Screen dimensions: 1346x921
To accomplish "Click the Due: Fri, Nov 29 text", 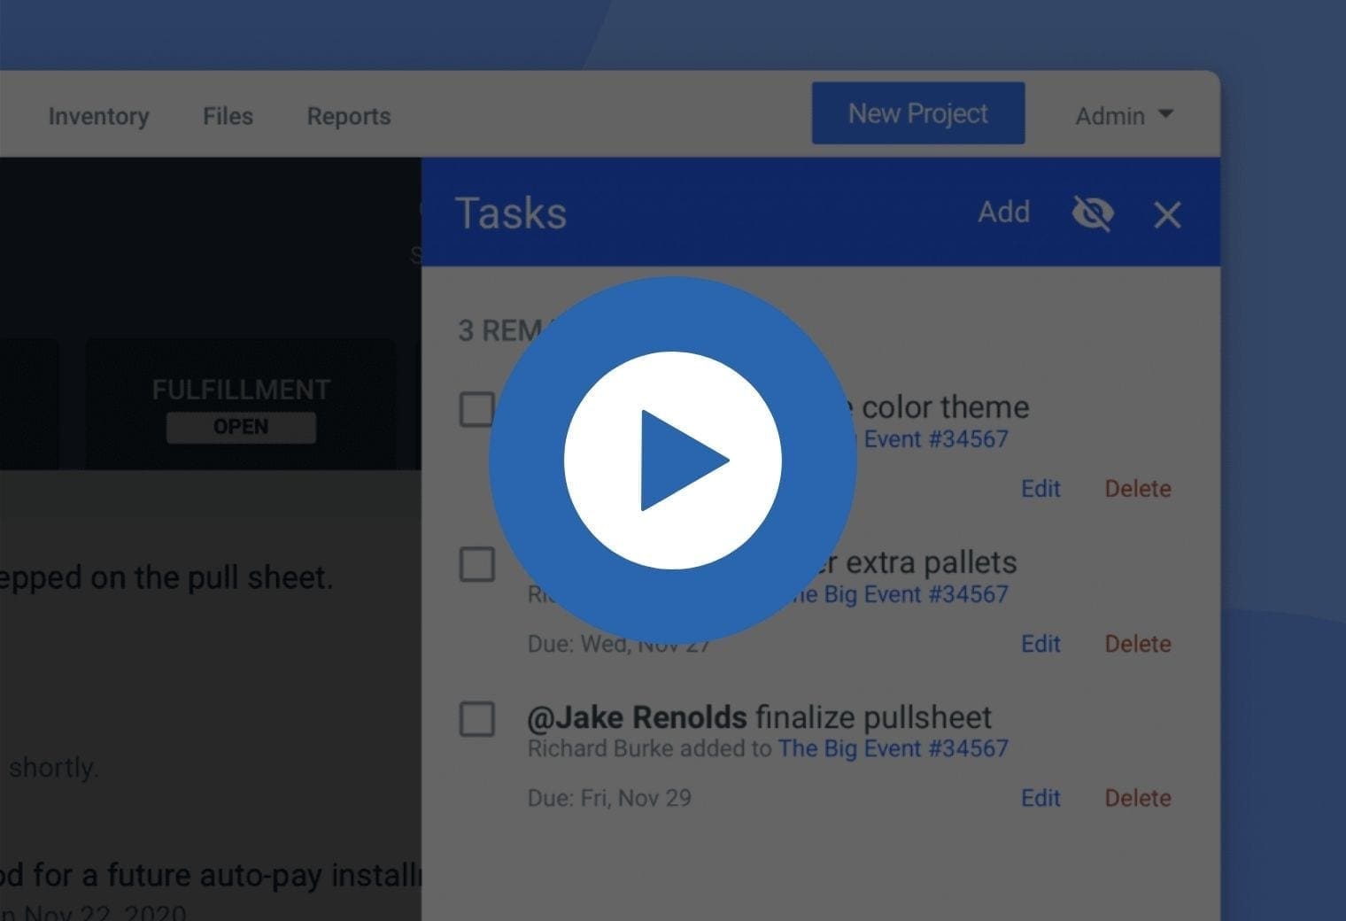I will [609, 798].
